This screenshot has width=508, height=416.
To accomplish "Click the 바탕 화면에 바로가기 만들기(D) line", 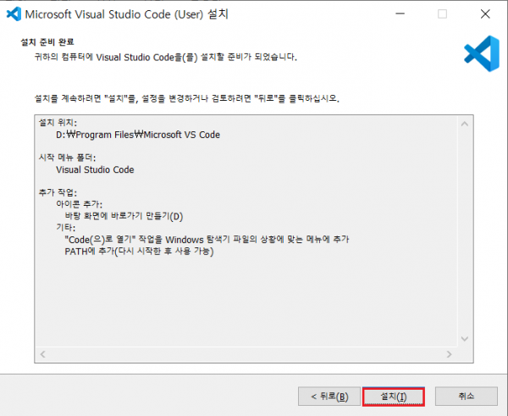I will pos(124,216).
